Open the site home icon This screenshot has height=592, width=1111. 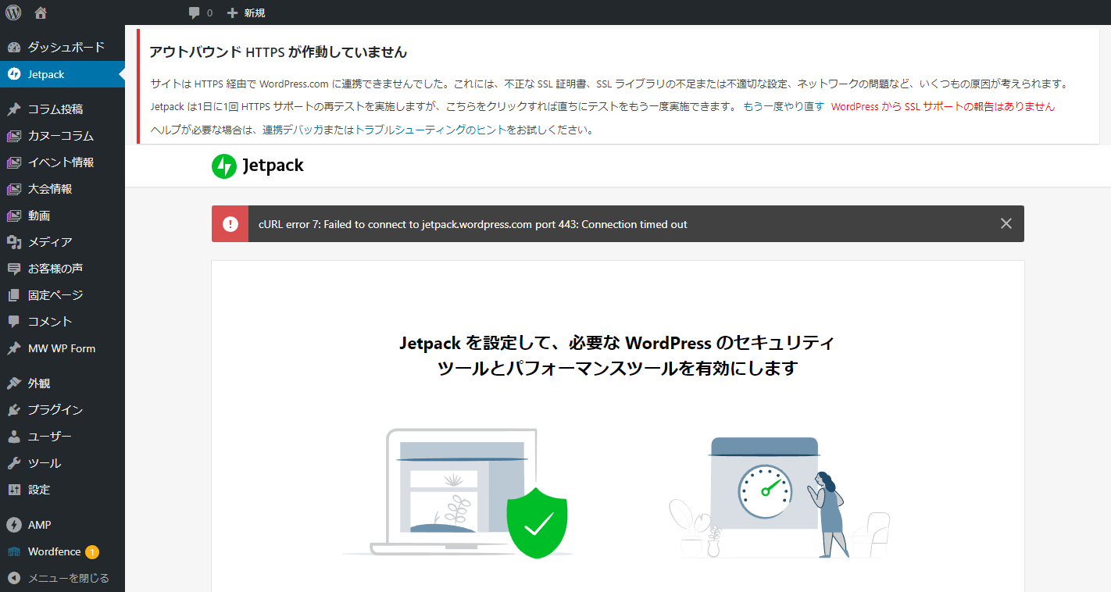(x=41, y=12)
